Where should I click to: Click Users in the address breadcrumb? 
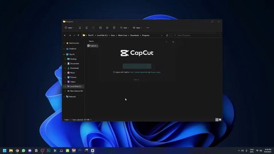[x=113, y=36]
